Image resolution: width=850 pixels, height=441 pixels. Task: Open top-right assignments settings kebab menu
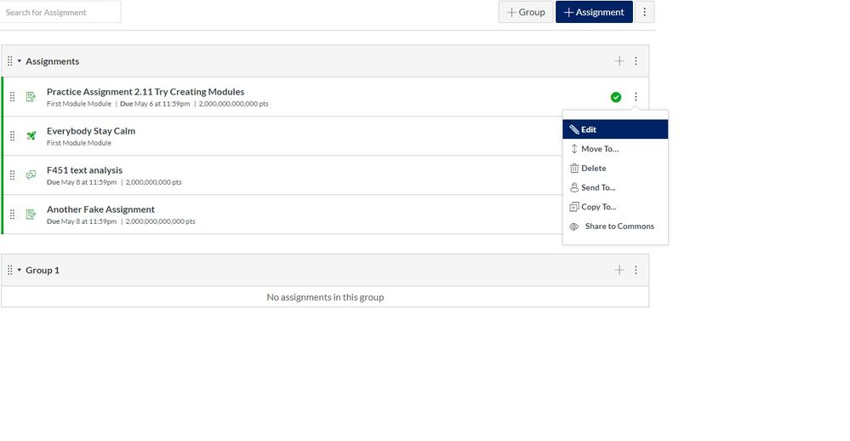coord(645,12)
